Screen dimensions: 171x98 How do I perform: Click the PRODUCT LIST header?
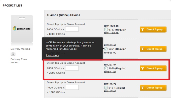(13, 5)
